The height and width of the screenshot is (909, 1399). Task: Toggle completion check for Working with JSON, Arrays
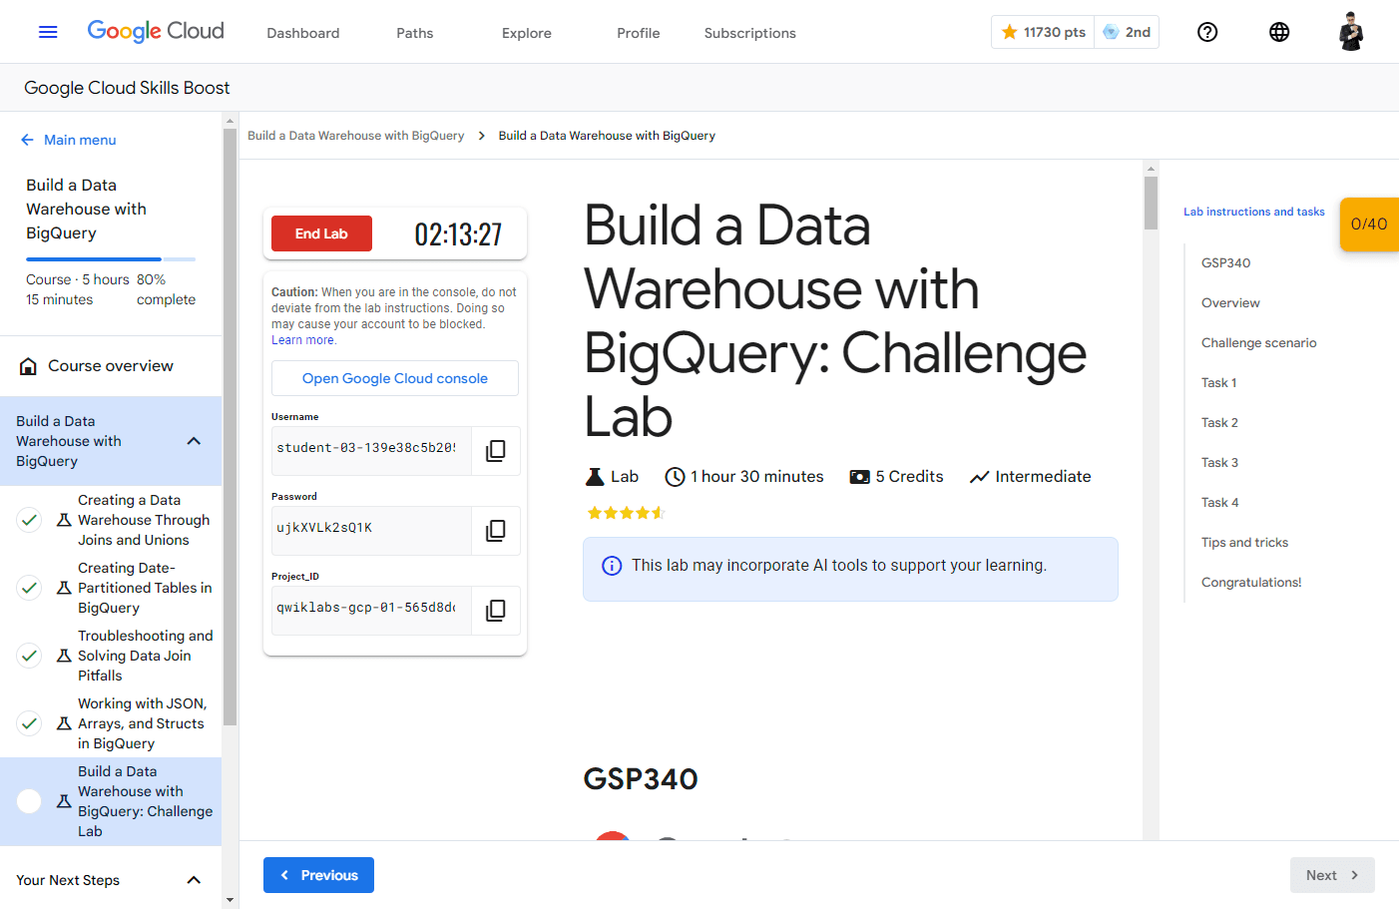30,723
